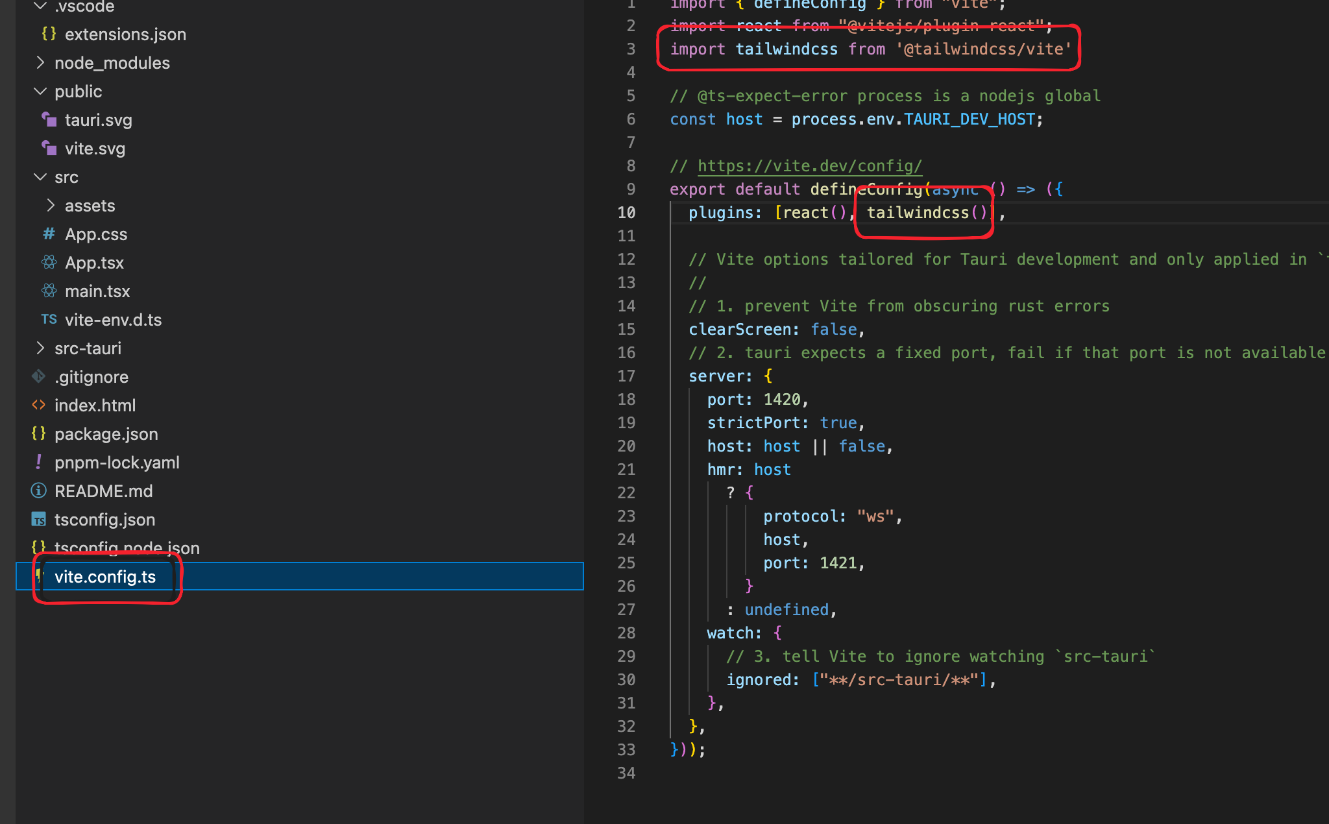Click the React icon beside App.tsx
Viewport: 1329px width, 824px height.
tap(49, 262)
